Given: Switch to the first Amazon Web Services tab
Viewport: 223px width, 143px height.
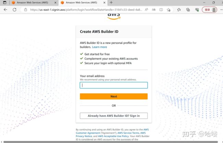Looking at the screenshot, I should [x=32, y=2].
